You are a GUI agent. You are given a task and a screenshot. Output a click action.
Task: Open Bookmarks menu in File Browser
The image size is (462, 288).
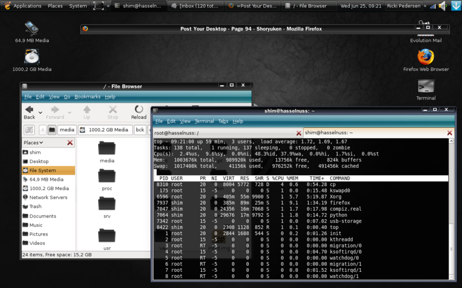87,97
